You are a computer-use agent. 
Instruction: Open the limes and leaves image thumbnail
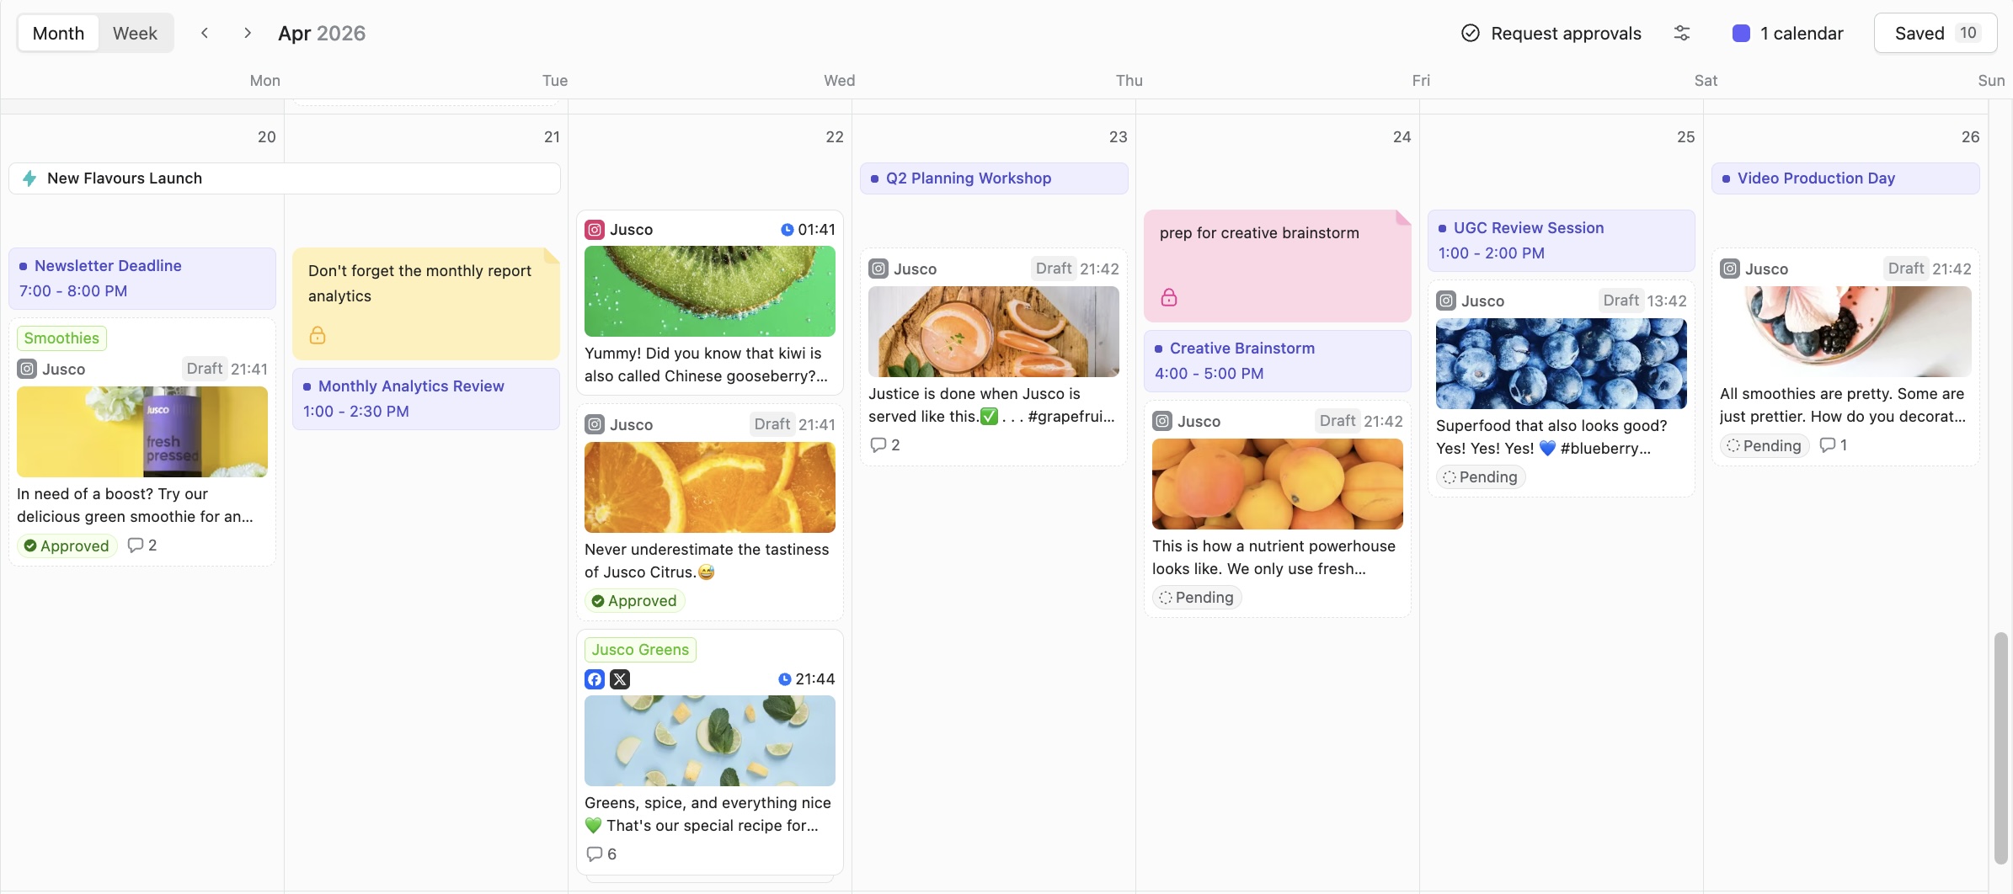tap(710, 741)
